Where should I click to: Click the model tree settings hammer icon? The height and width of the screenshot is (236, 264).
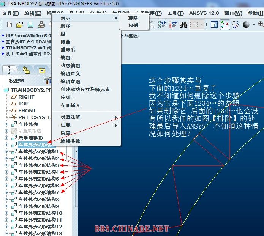tap(48, 80)
